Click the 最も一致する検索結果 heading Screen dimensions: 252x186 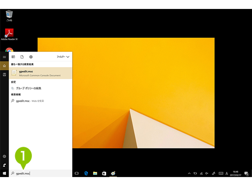pos(22,64)
